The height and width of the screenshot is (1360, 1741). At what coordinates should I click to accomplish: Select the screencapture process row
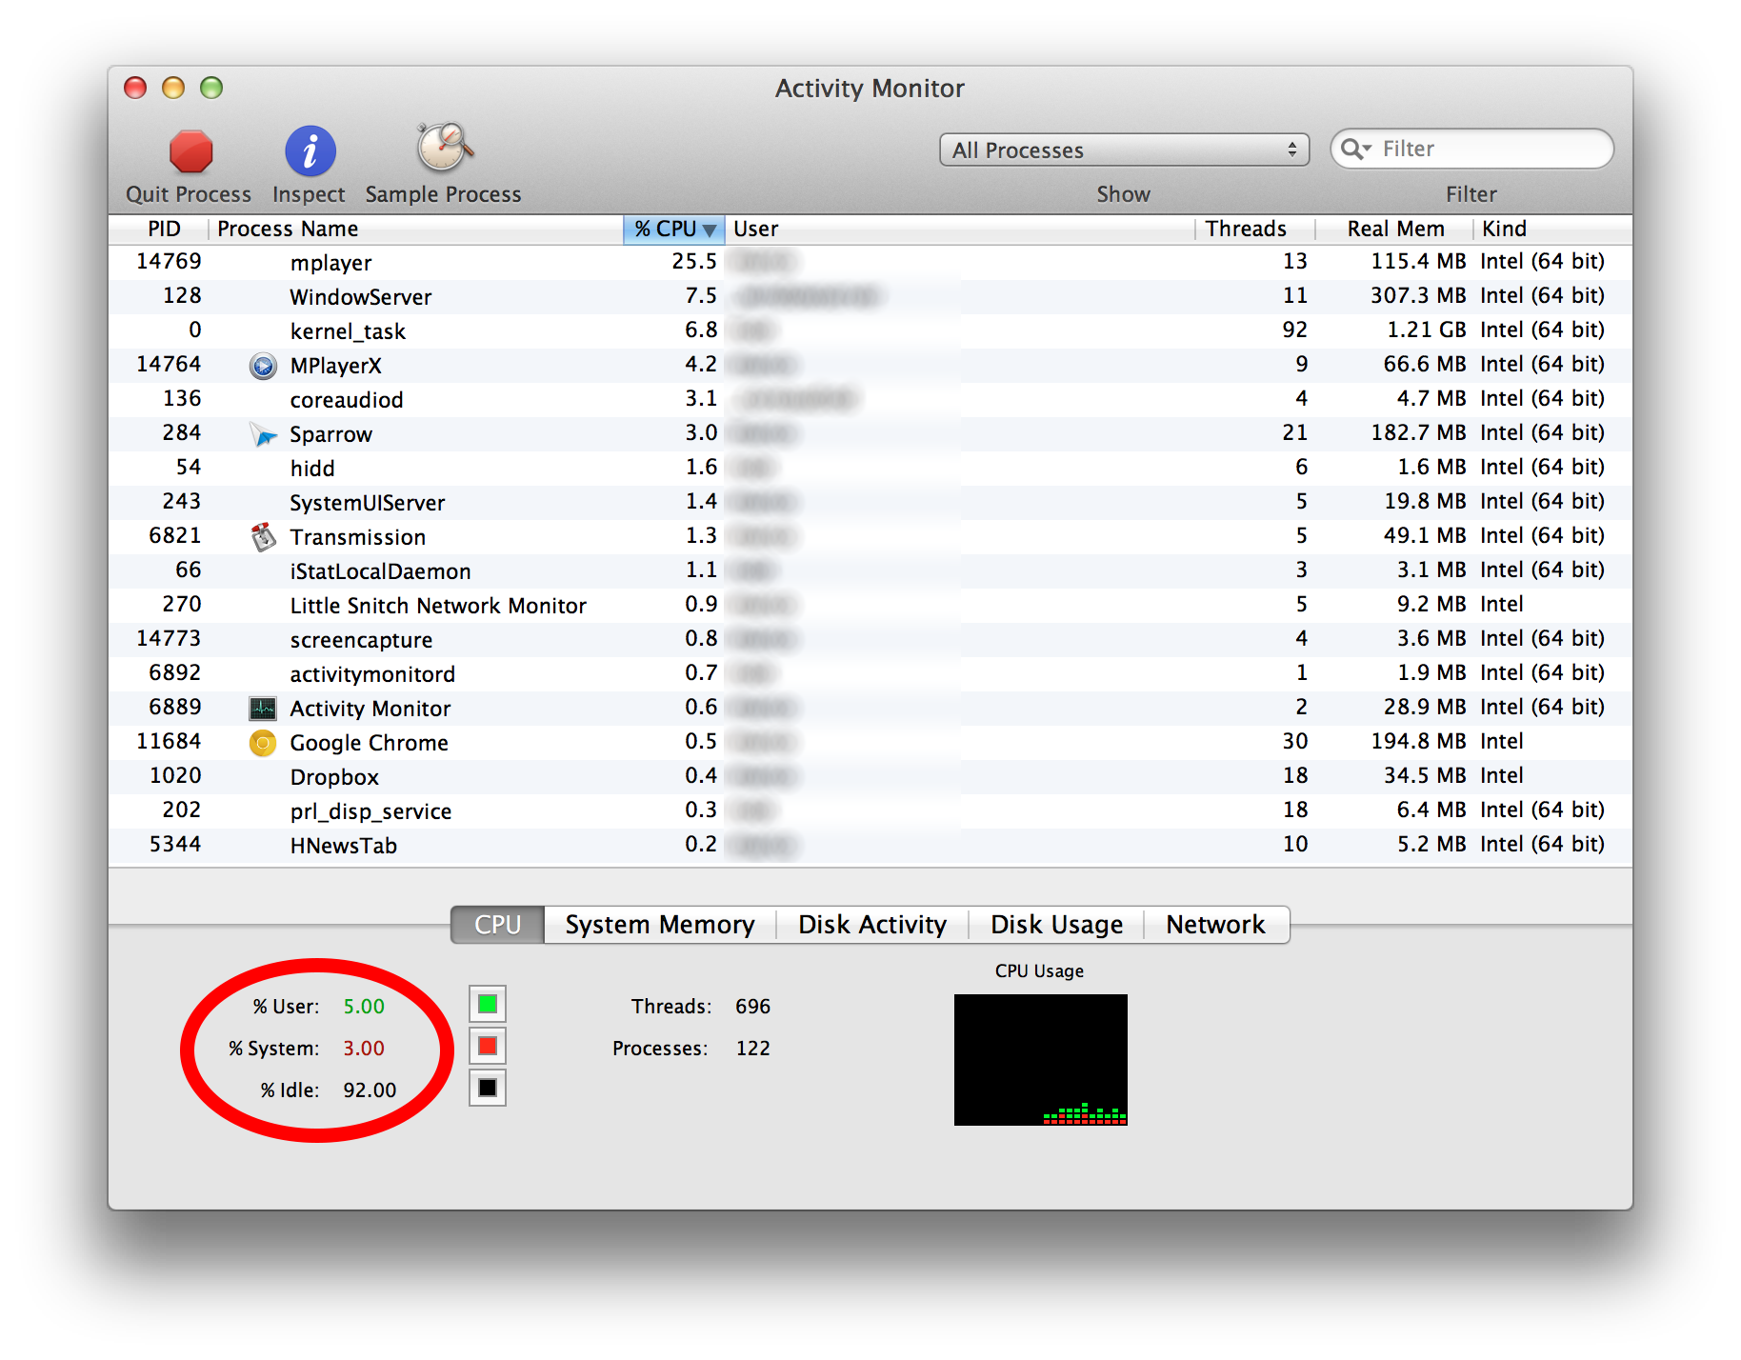[870, 639]
